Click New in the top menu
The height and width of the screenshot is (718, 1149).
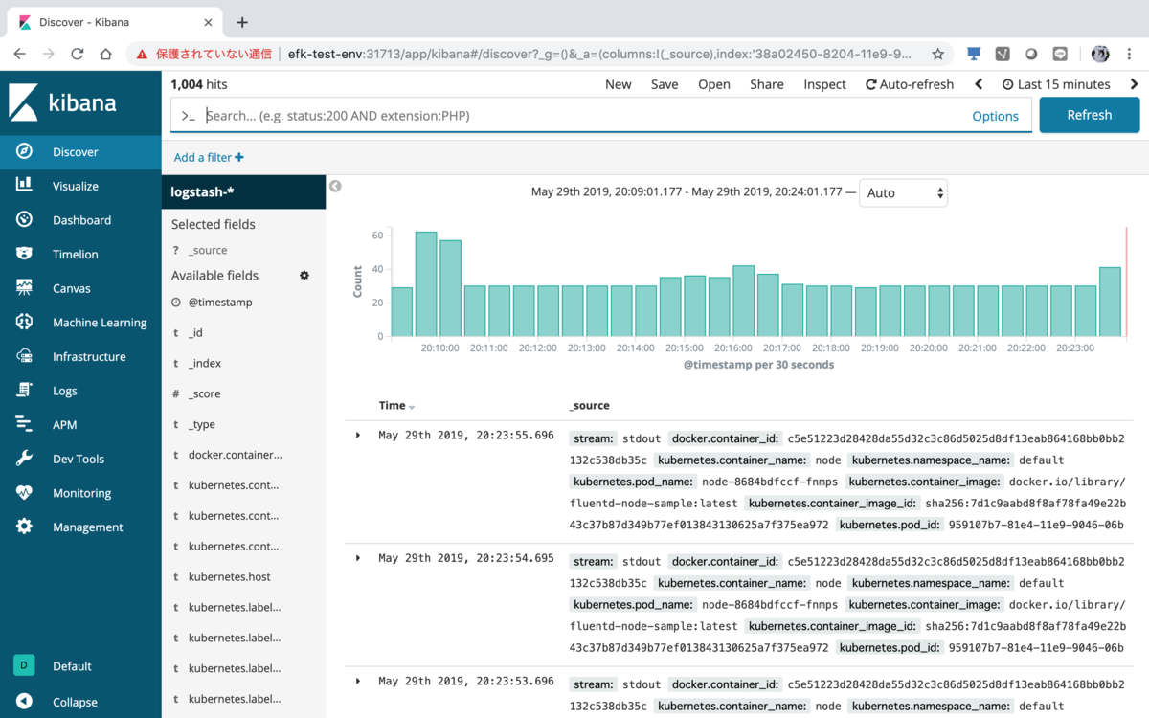pyautogui.click(x=618, y=84)
